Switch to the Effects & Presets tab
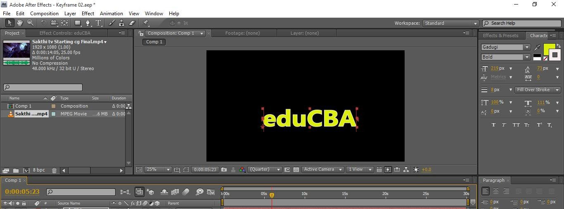Image resolution: width=564 pixels, height=209 pixels. [x=500, y=35]
